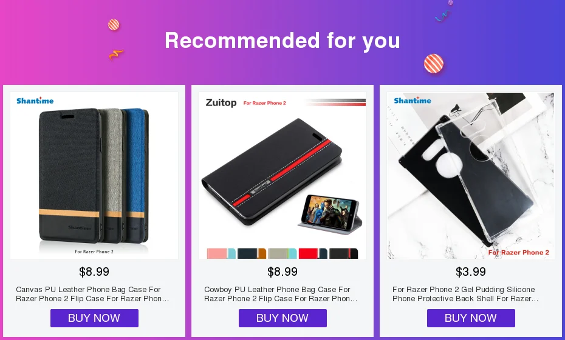
Task: Click the Zuitop brand logo
Action: click(221, 103)
